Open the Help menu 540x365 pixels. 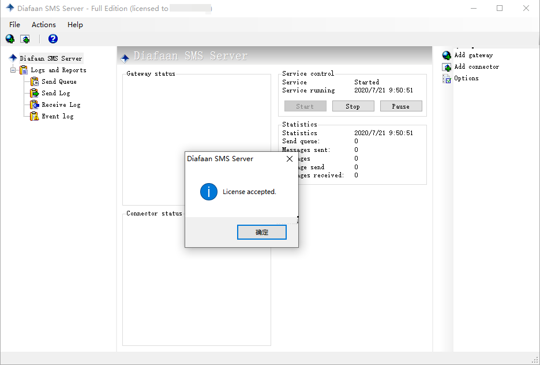click(x=75, y=24)
